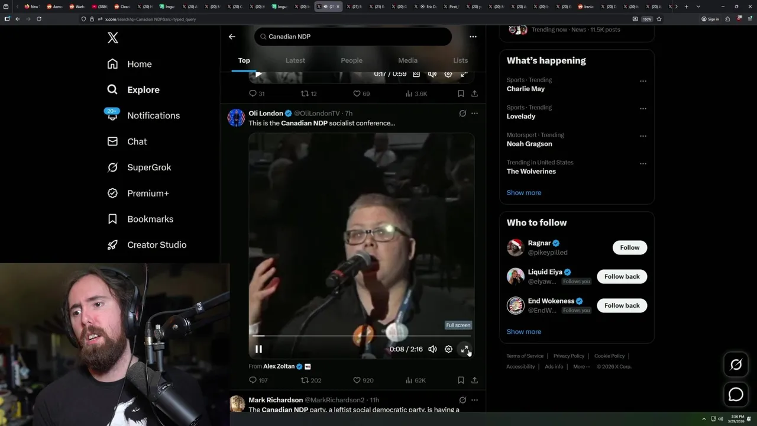Open Grok icon on Mark Richardson post

click(462, 400)
